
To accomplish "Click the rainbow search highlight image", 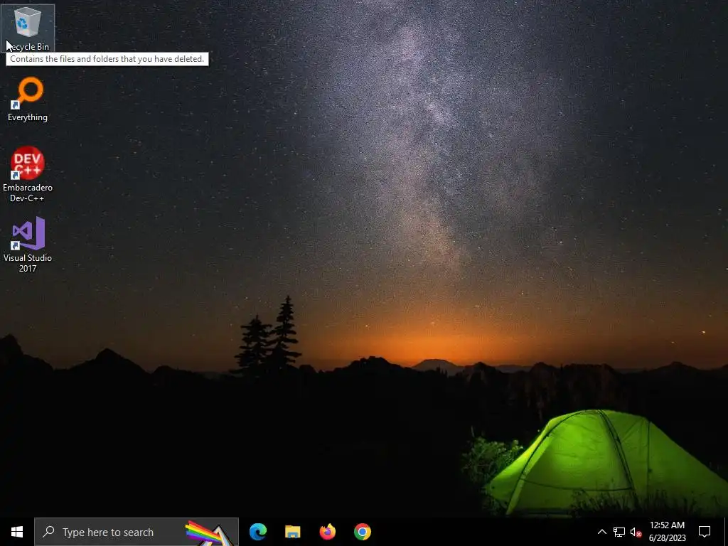I will pos(209,533).
